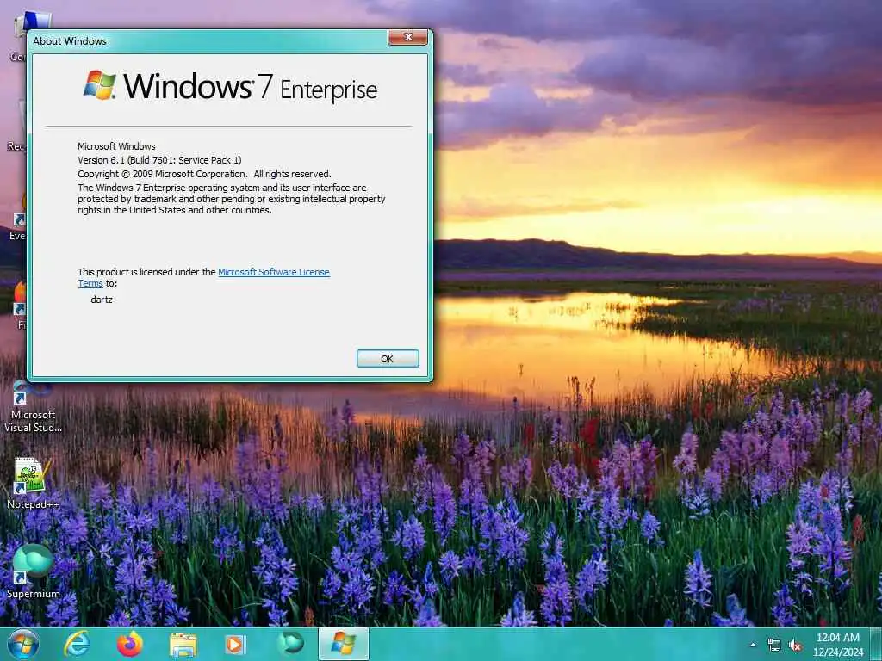Open the clock showing 12:04 AM

click(837, 645)
